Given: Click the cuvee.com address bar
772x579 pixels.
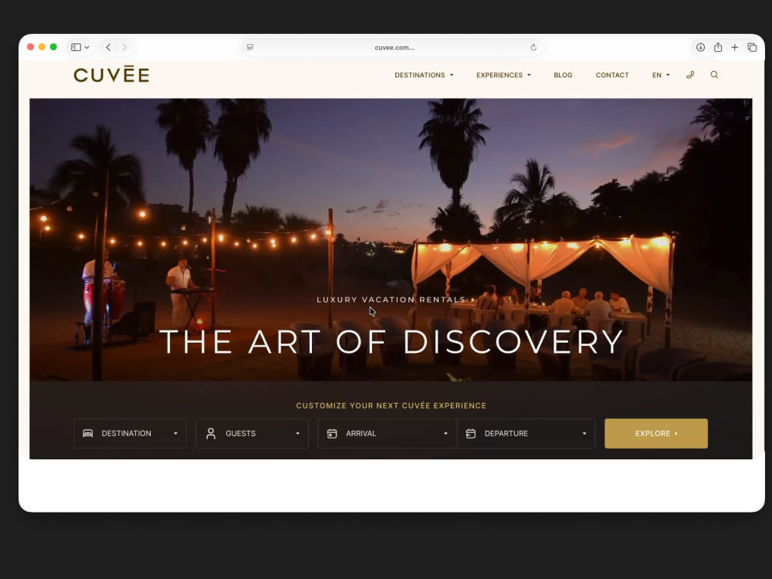Looking at the screenshot, I should pyautogui.click(x=392, y=47).
